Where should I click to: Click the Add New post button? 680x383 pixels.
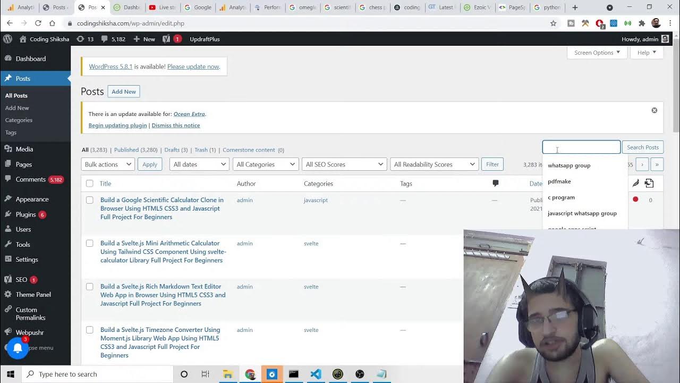123,91
